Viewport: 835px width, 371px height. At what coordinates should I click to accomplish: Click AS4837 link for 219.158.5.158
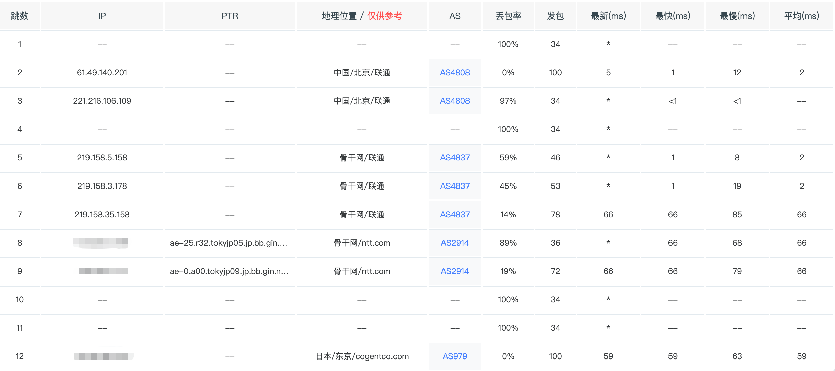pyautogui.click(x=455, y=158)
